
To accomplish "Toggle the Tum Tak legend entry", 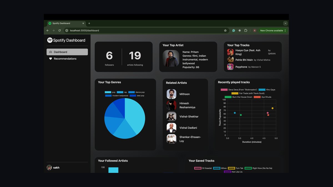I will 236,168.
